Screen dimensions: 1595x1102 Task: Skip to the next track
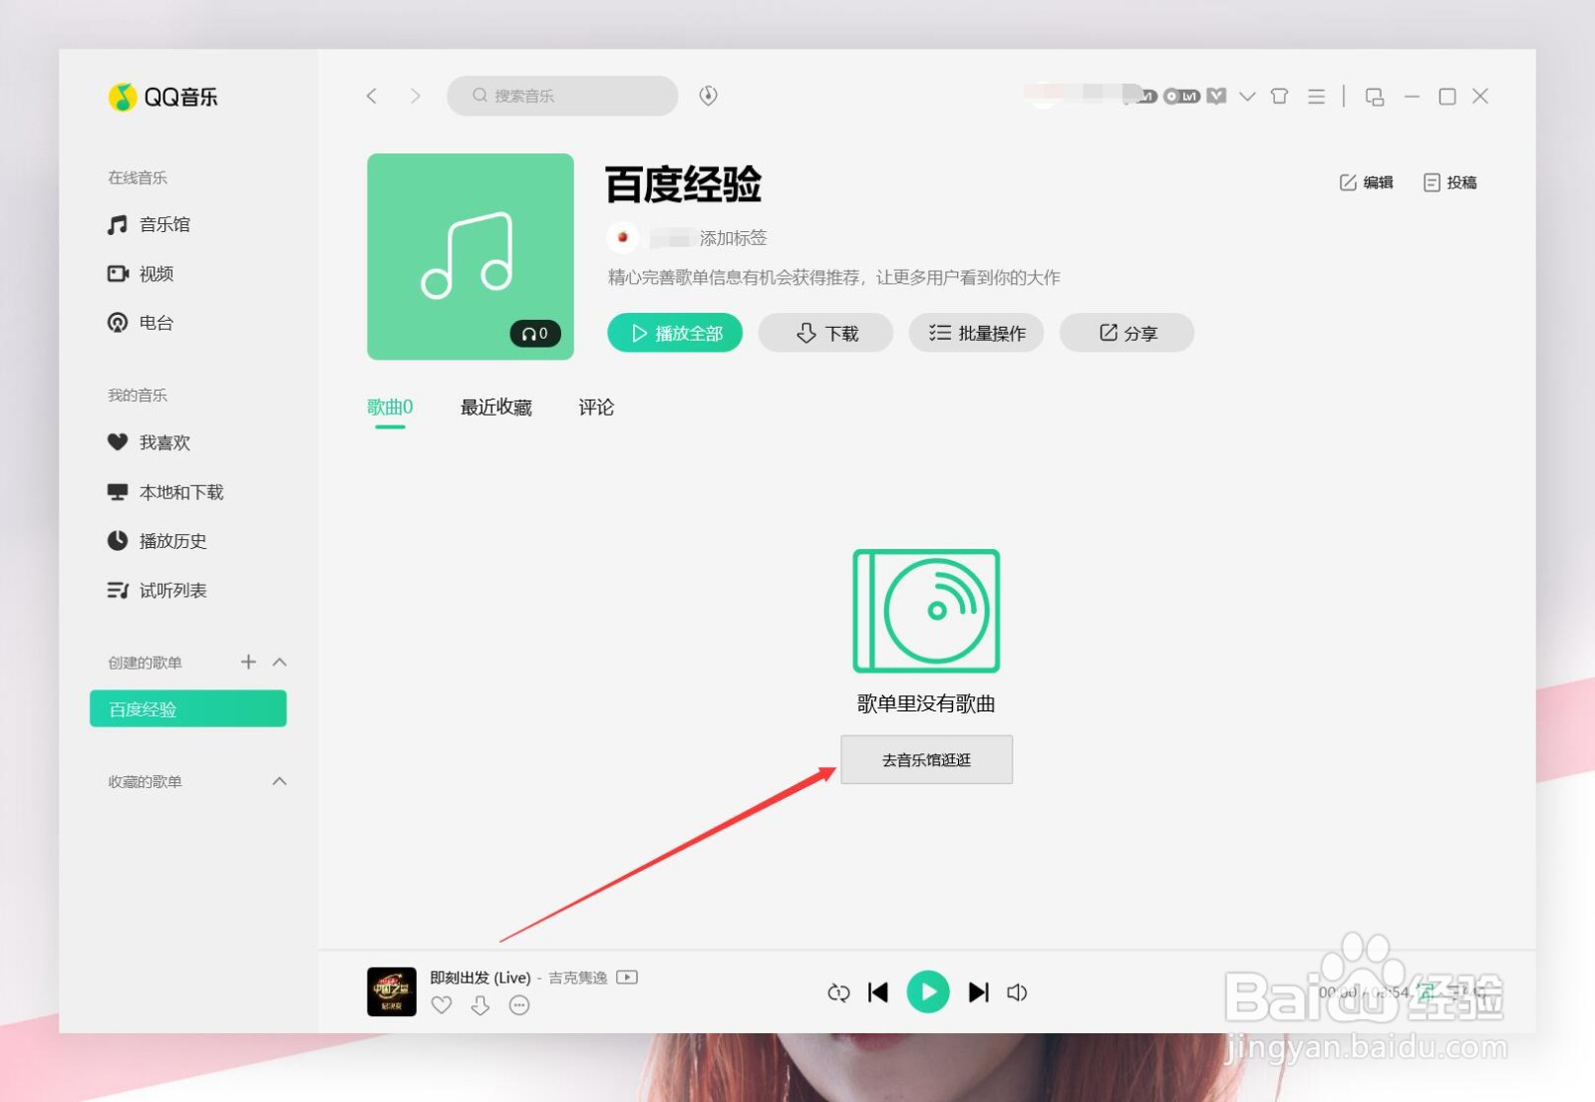(x=979, y=992)
